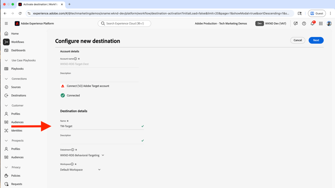Open the WKND Dev sandbox selector
The height and width of the screenshot is (188, 335).
pyautogui.click(x=271, y=24)
